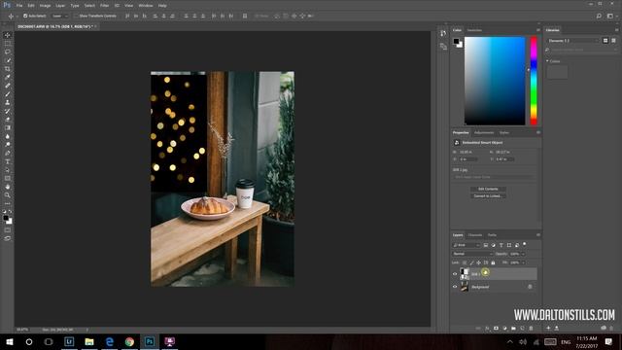Image resolution: width=622 pixels, height=350 pixels.
Task: Open the Window menu
Action: (x=146, y=6)
